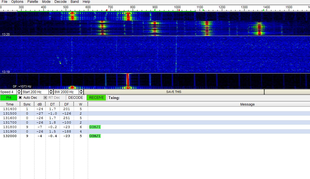Select the G0MJI message at 132000

(95, 136)
